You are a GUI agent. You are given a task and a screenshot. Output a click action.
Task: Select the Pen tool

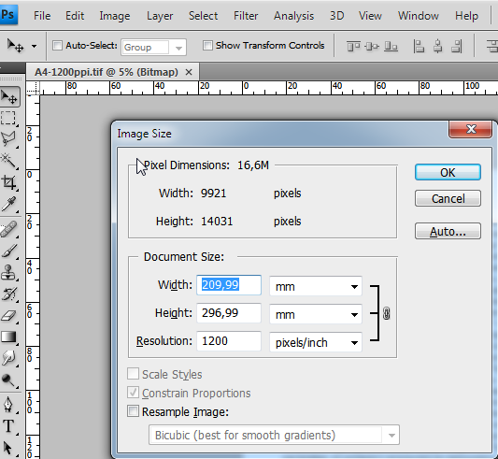tap(8, 405)
